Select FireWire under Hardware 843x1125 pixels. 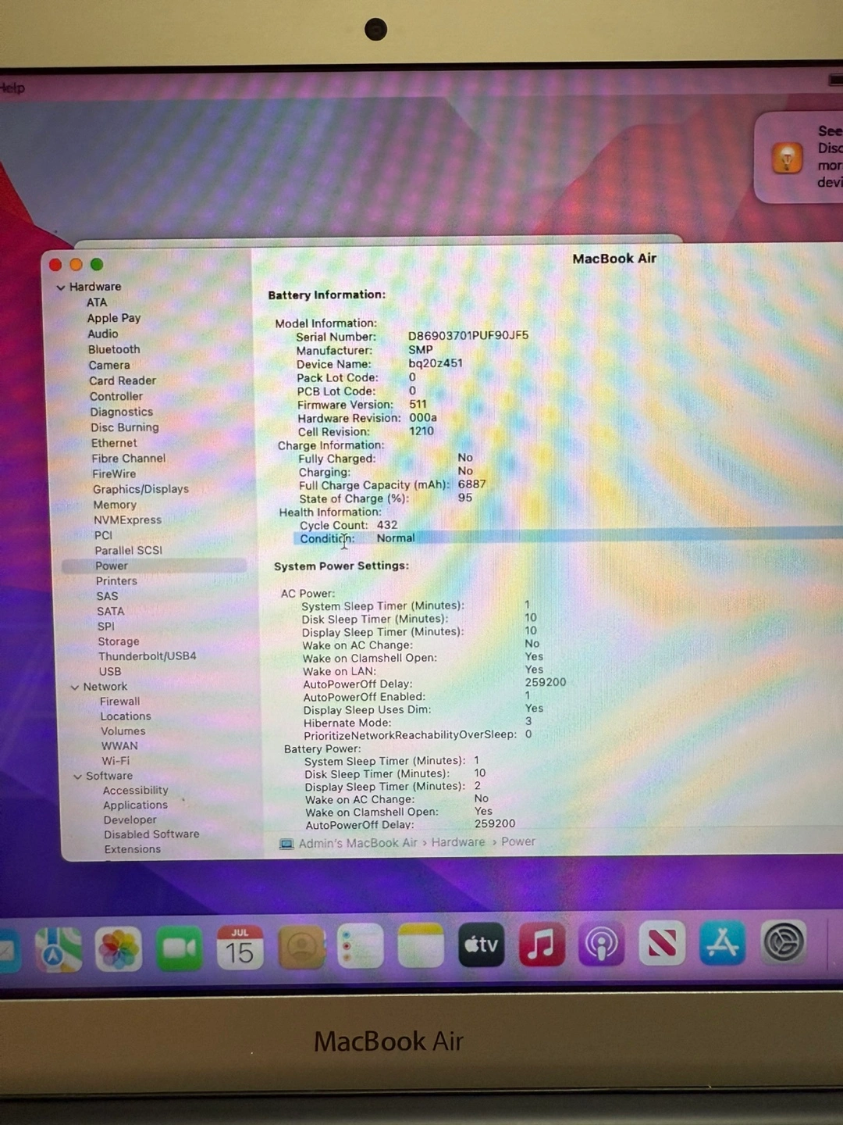(x=114, y=473)
